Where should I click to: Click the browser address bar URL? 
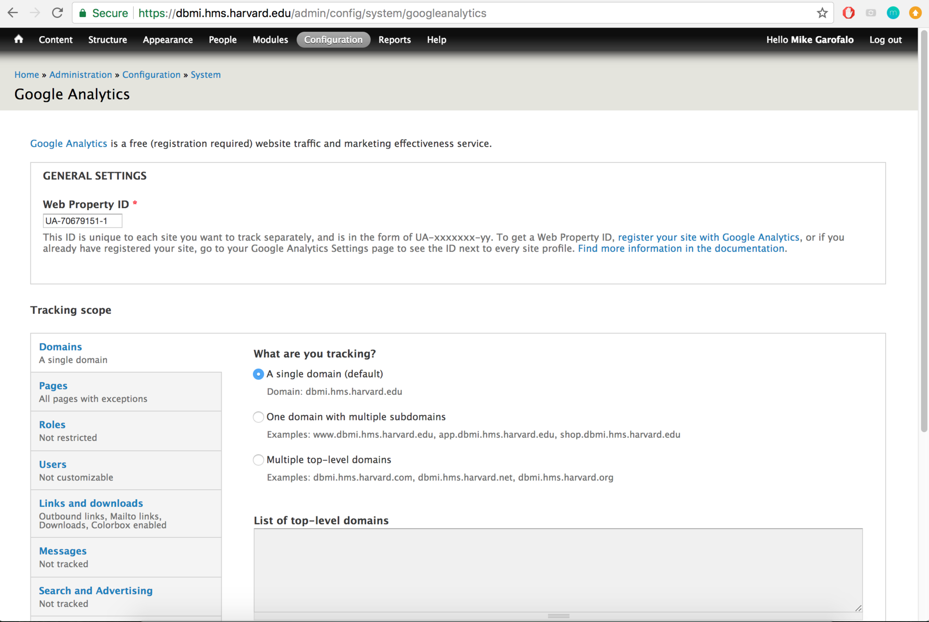[x=312, y=13]
